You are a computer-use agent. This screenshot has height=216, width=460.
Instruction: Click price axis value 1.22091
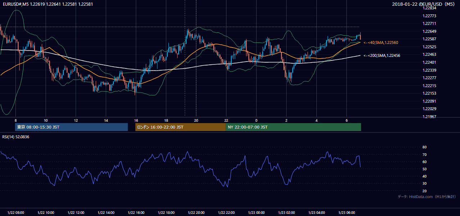(x=429, y=101)
